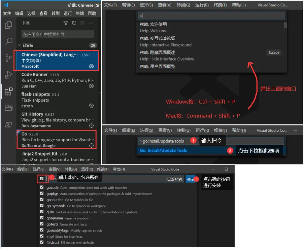Select the Git History extension entry

click(x=57, y=120)
